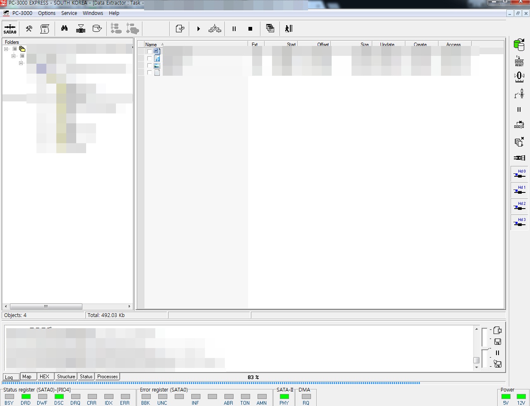Toggle the root folder tree checkbox

pos(15,49)
